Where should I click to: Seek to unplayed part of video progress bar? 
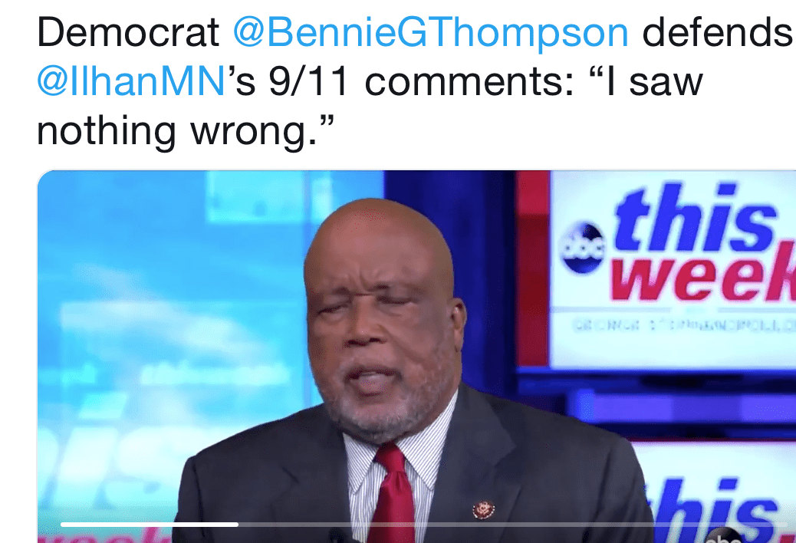(x=513, y=525)
